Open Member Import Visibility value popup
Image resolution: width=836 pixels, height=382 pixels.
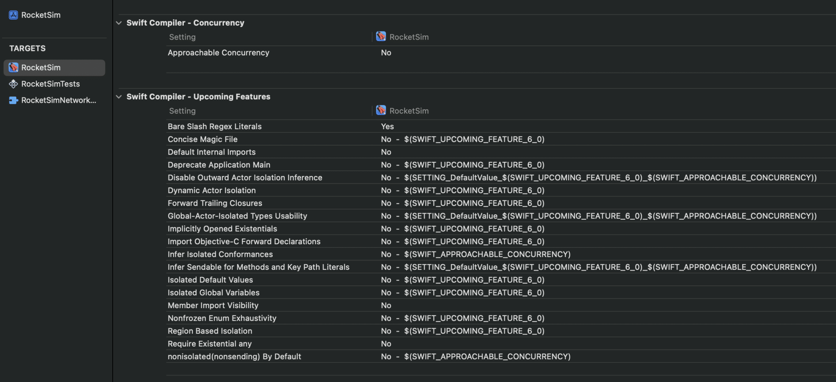tap(386, 305)
